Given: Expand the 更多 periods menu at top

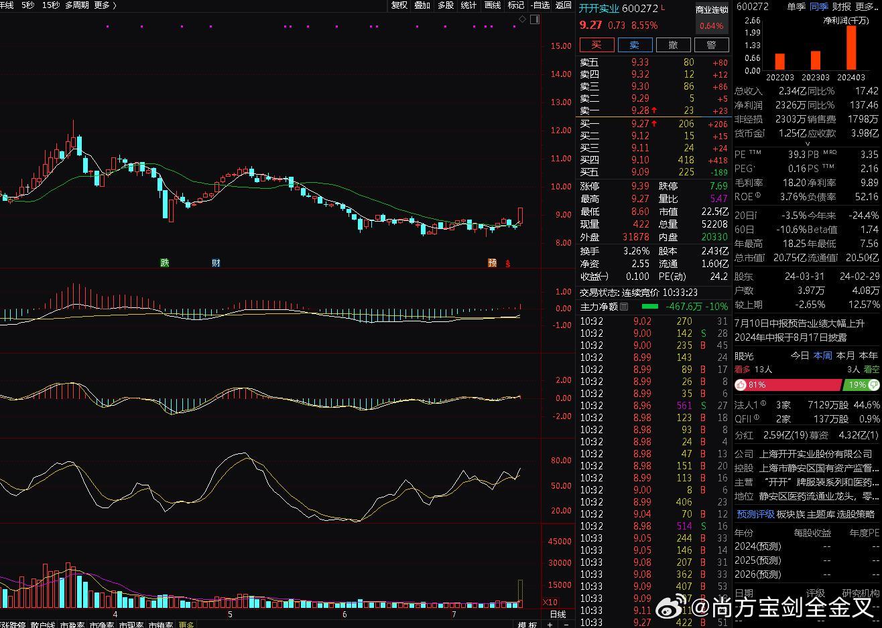Looking at the screenshot, I should click(x=105, y=5).
